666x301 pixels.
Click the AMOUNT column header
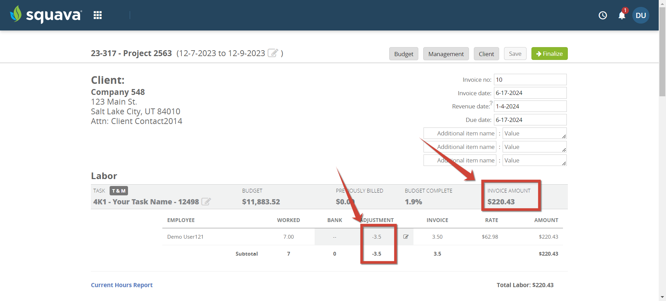click(546, 220)
